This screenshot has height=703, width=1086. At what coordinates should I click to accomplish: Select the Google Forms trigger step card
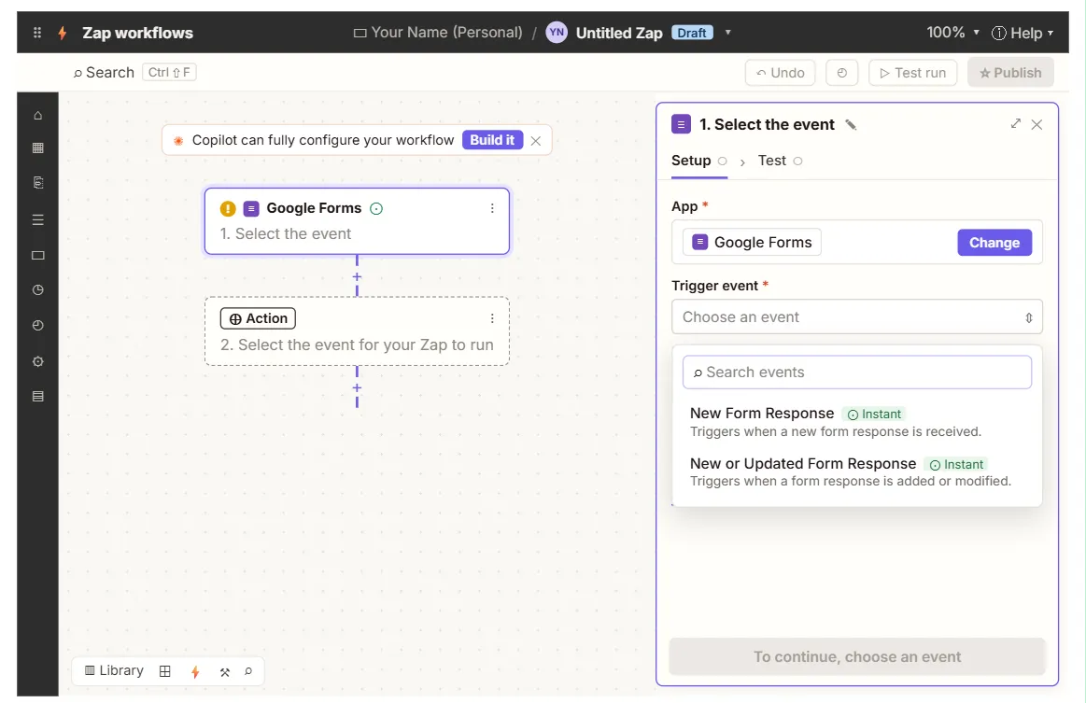[x=357, y=221]
